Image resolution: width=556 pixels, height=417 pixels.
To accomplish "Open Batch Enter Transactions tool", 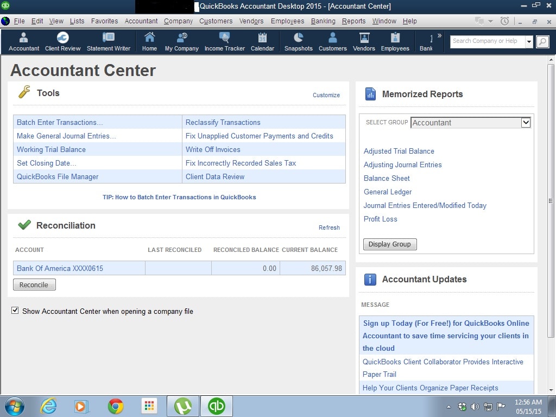I will (60, 122).
